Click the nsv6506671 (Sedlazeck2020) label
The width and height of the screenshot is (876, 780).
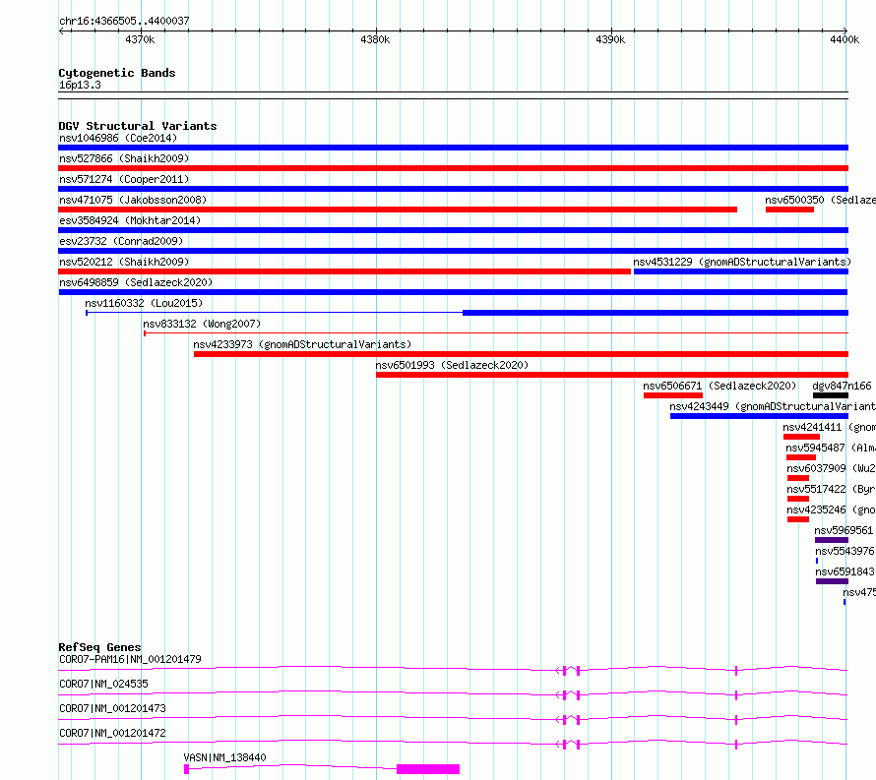(720, 386)
